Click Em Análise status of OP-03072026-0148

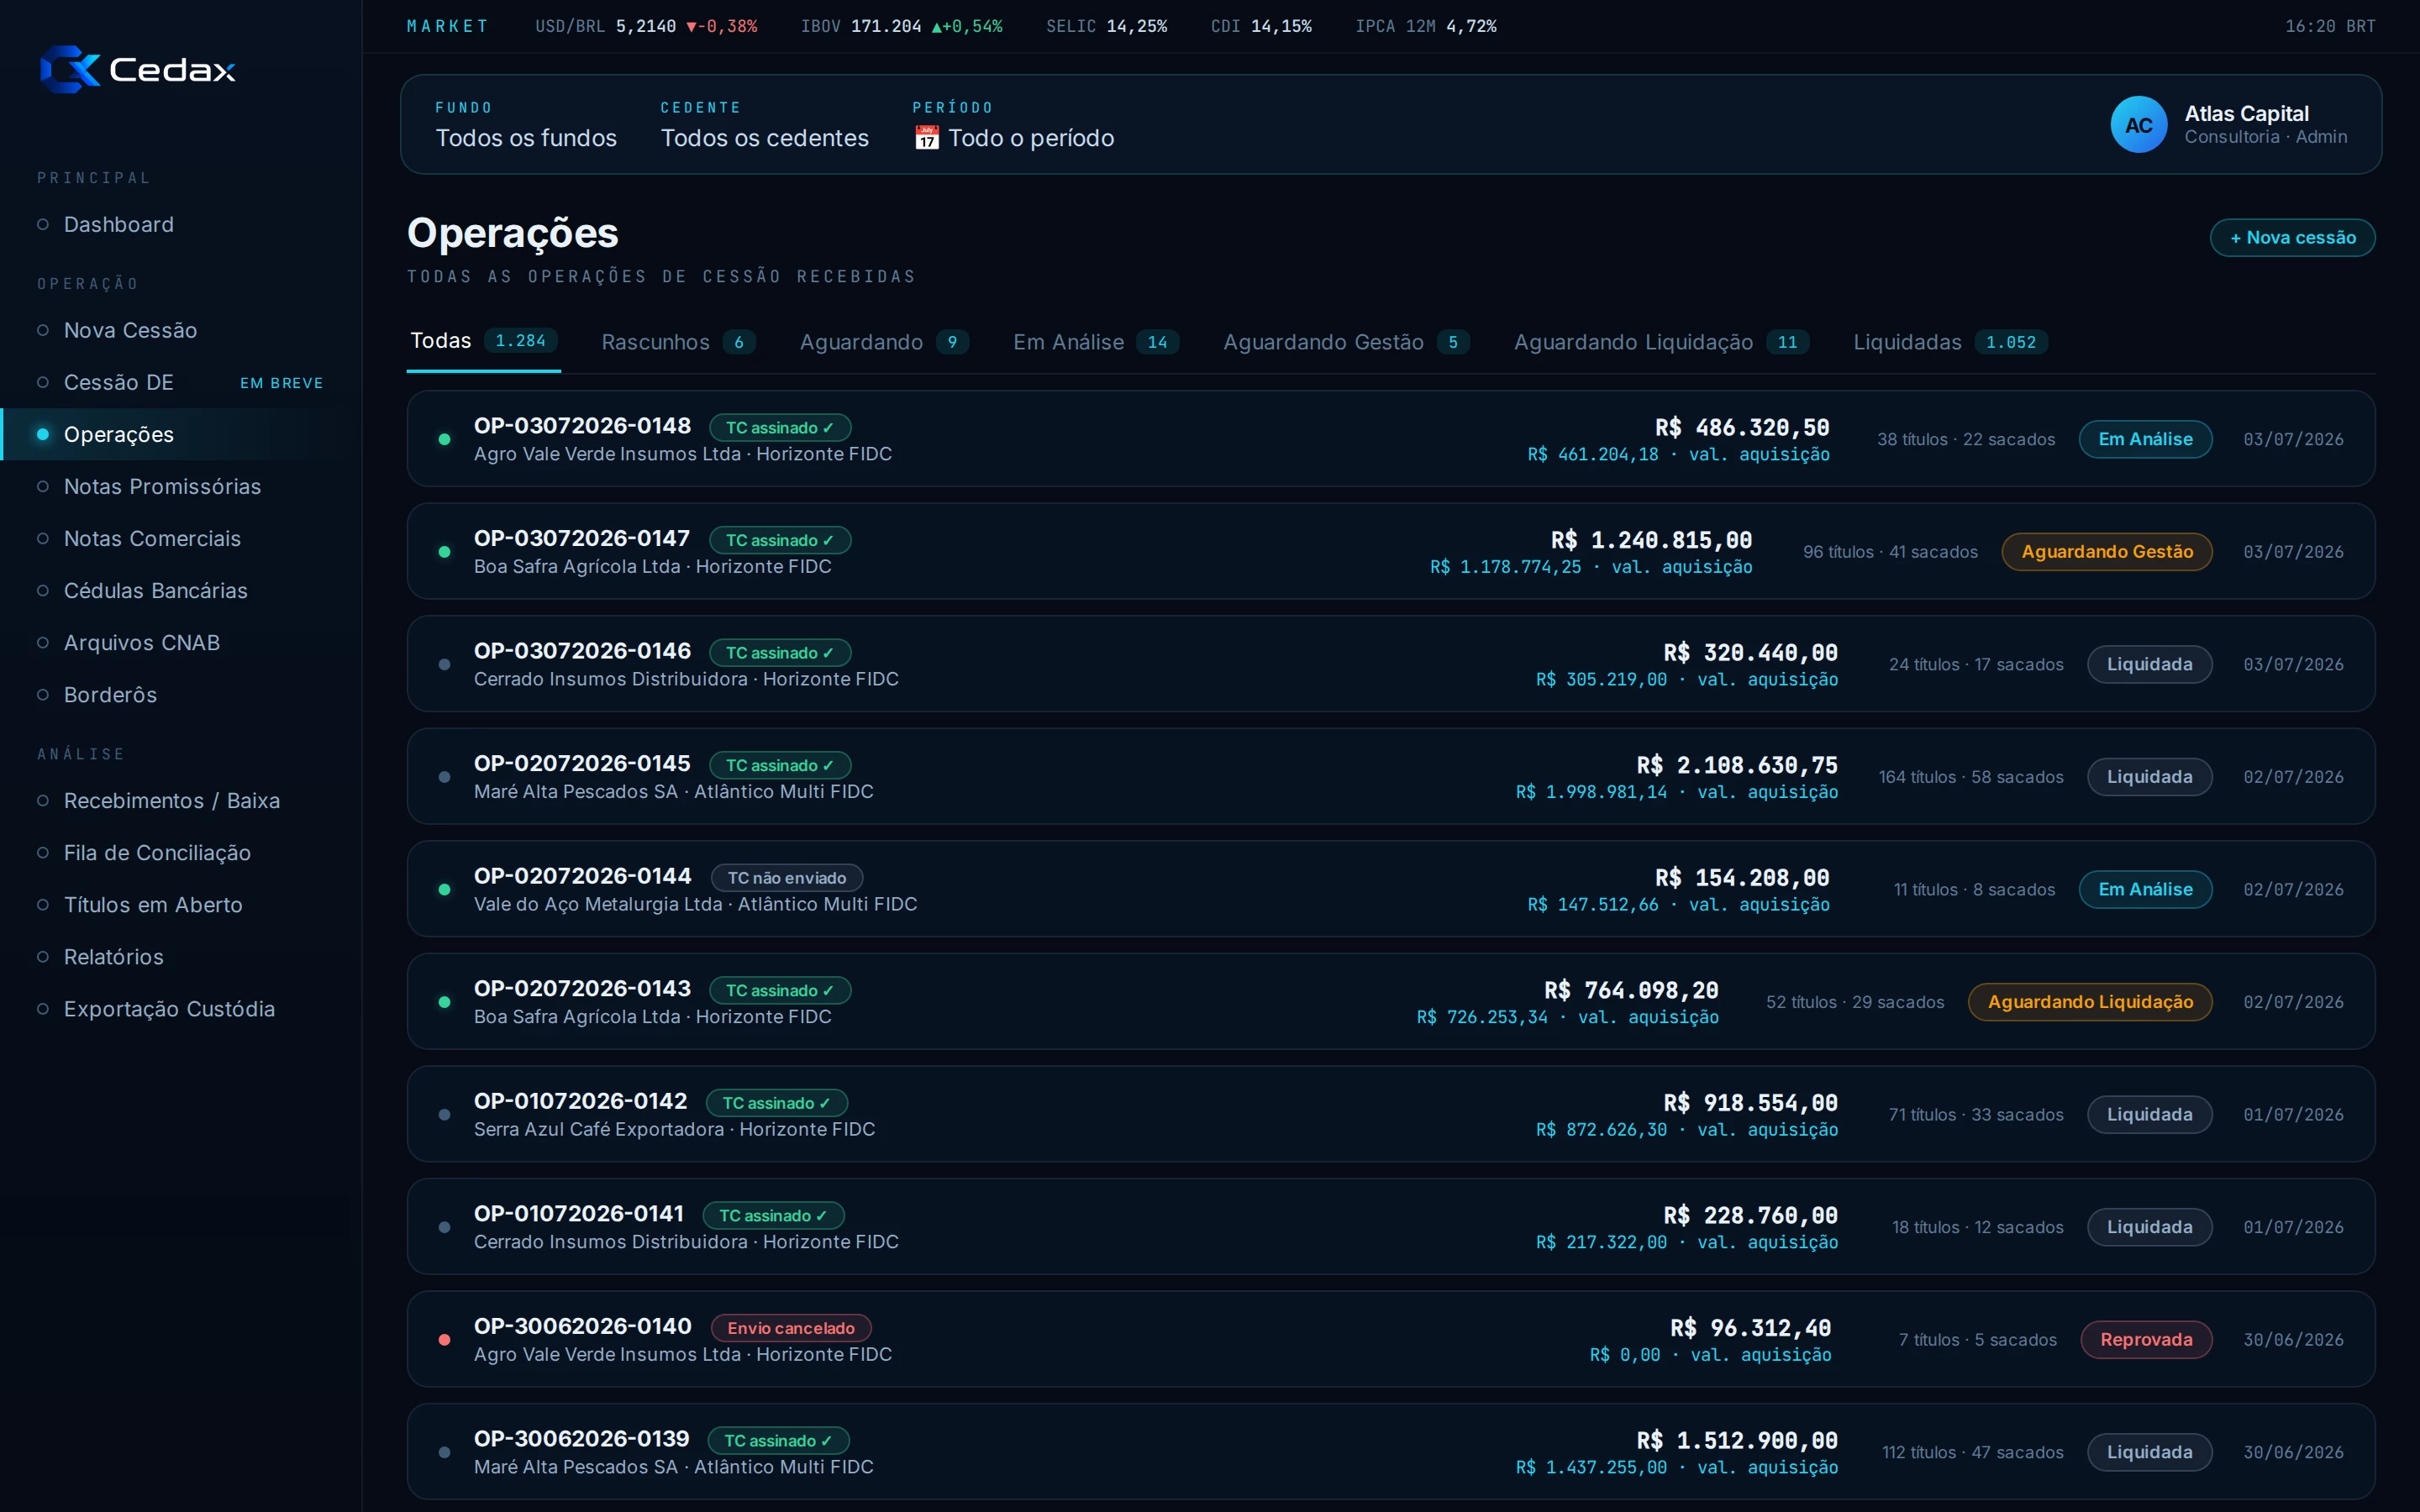click(2145, 439)
